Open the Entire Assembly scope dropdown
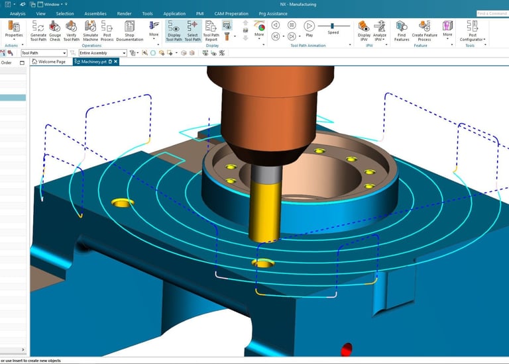This screenshot has height=364, width=509. (103, 53)
